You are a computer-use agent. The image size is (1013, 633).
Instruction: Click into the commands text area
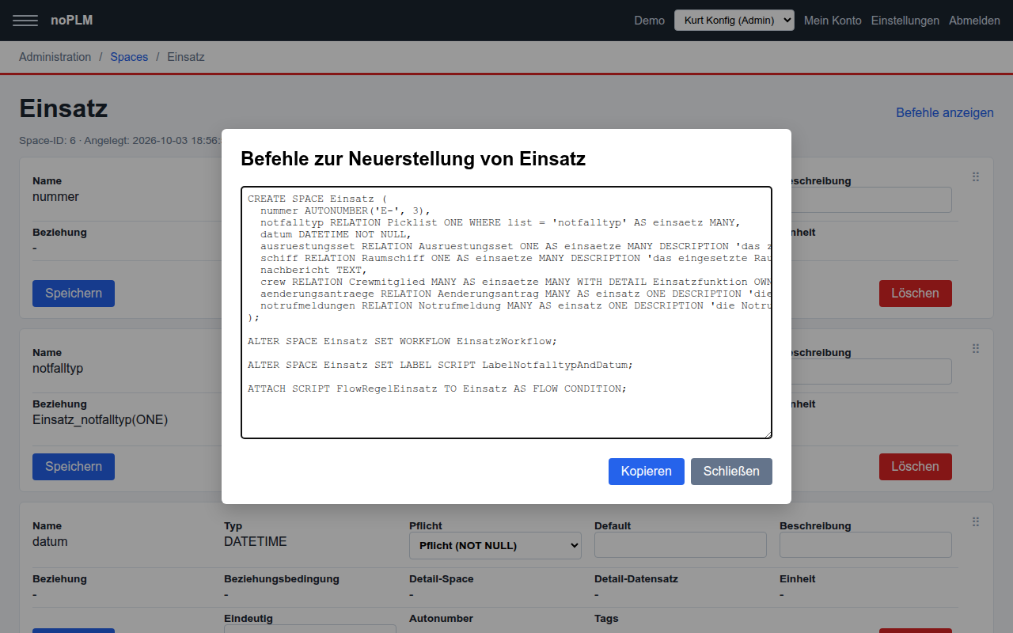(506, 313)
